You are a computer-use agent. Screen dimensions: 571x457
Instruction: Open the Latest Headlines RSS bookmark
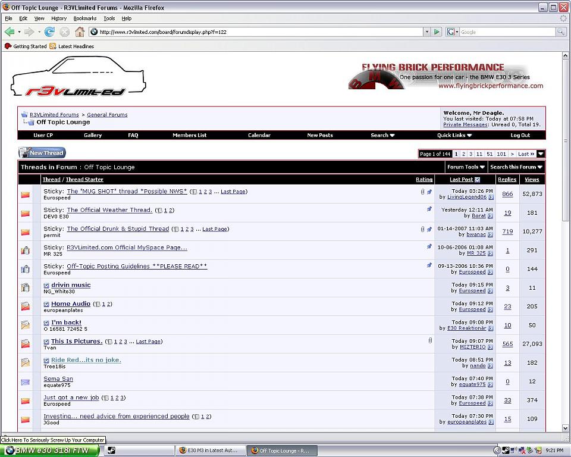(x=71, y=46)
